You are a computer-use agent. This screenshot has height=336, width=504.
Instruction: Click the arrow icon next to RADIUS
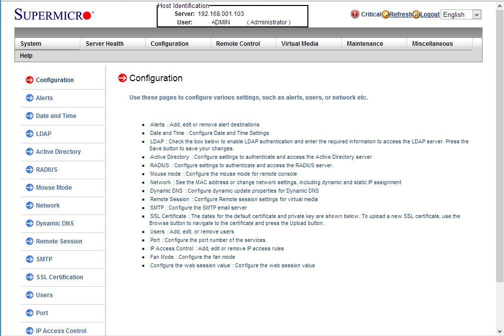(x=29, y=170)
